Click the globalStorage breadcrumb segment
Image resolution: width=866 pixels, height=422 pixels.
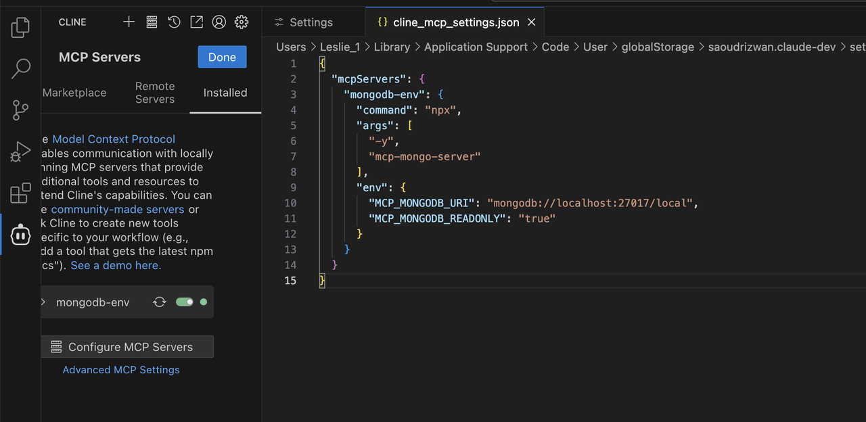click(658, 47)
